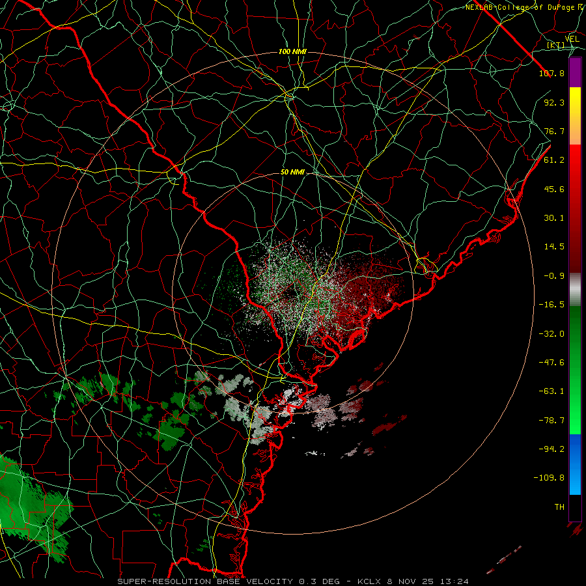Image resolution: width=586 pixels, height=586 pixels.
Task: Click the 61.2 velocity scale value
Action: click(554, 160)
